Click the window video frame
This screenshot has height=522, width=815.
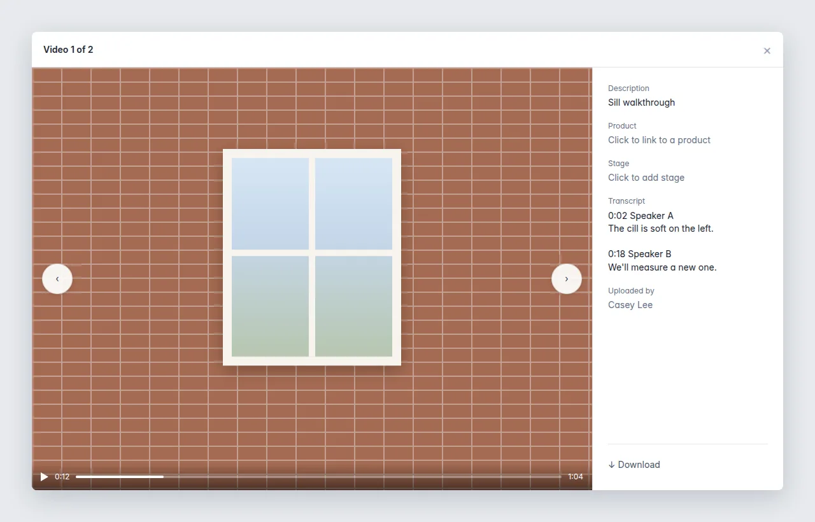coord(312,279)
